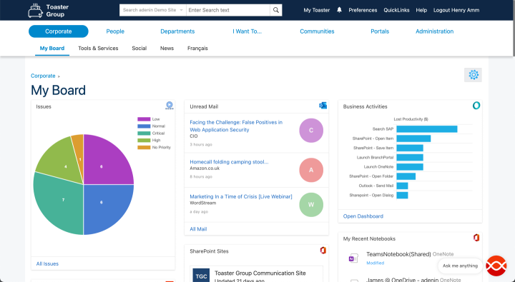Click the Open Dashboard link

(x=363, y=216)
